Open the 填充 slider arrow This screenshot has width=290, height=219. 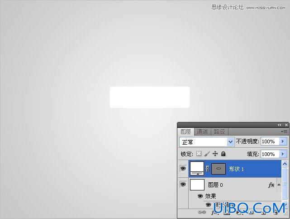[x=283, y=154]
